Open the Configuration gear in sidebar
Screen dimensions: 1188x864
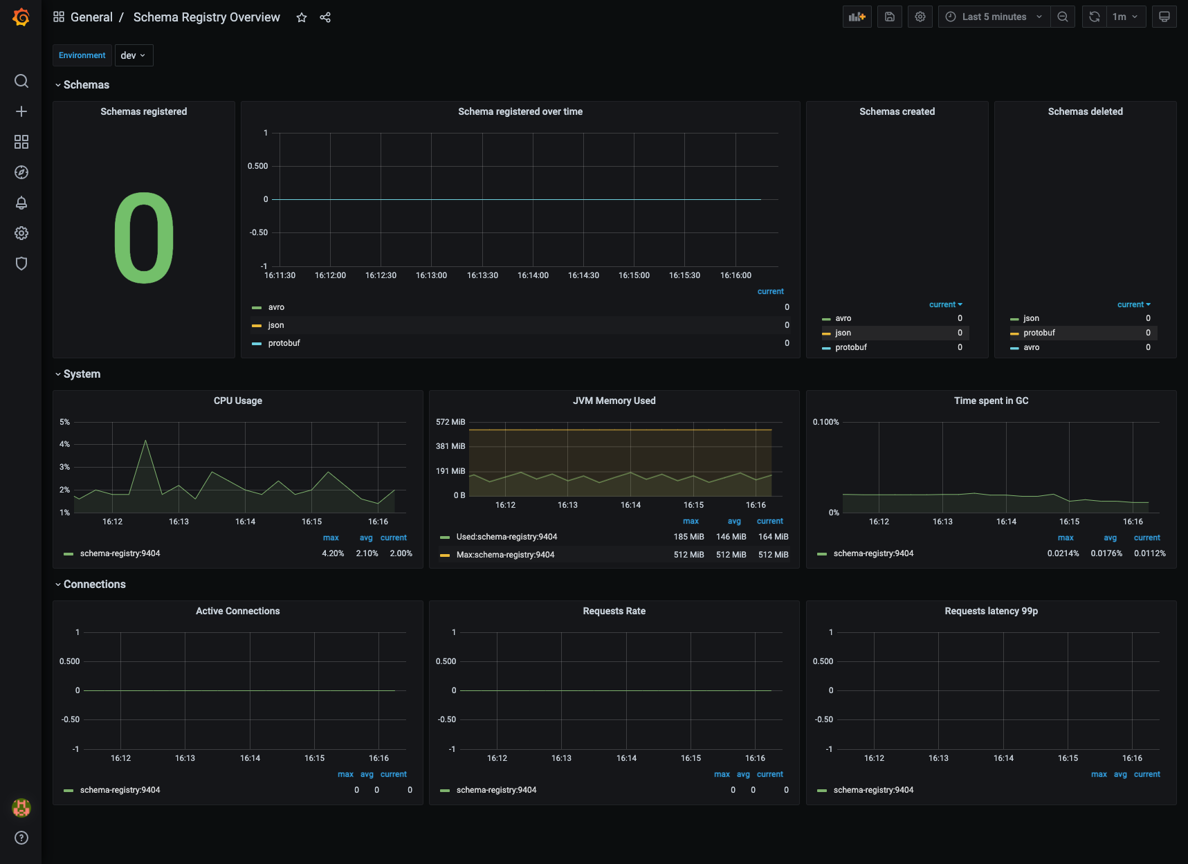pos(21,233)
